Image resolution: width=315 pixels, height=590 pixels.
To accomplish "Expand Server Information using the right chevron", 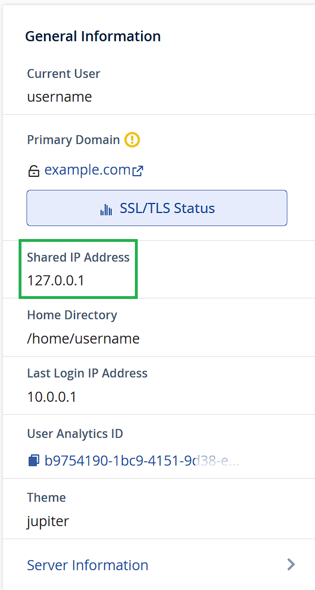I will click(291, 565).
